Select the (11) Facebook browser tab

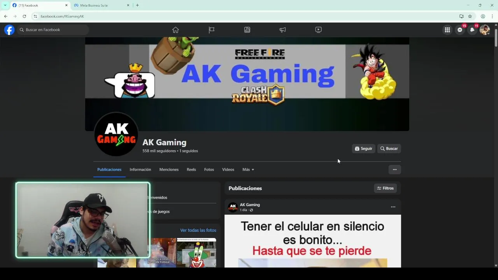click(x=40, y=5)
